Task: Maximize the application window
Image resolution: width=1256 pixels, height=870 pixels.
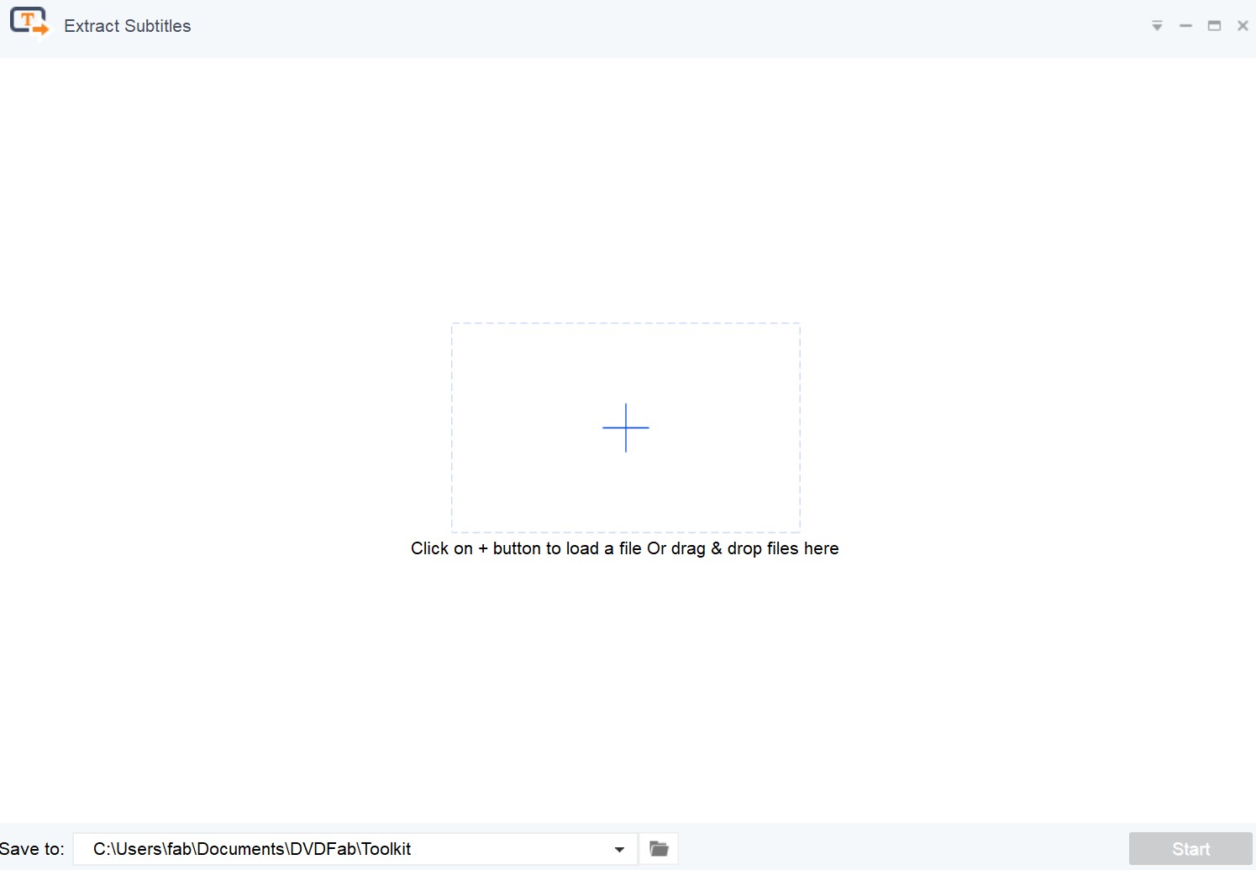Action: pyautogui.click(x=1214, y=25)
